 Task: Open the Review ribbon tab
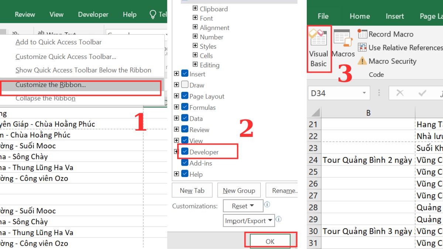pos(25,14)
